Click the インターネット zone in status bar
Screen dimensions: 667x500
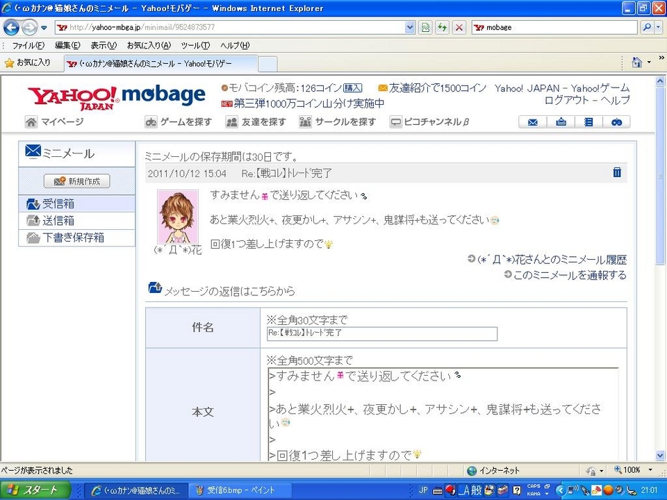493,470
